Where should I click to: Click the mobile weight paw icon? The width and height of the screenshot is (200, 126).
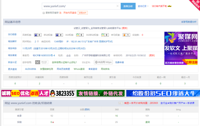tap(57, 35)
